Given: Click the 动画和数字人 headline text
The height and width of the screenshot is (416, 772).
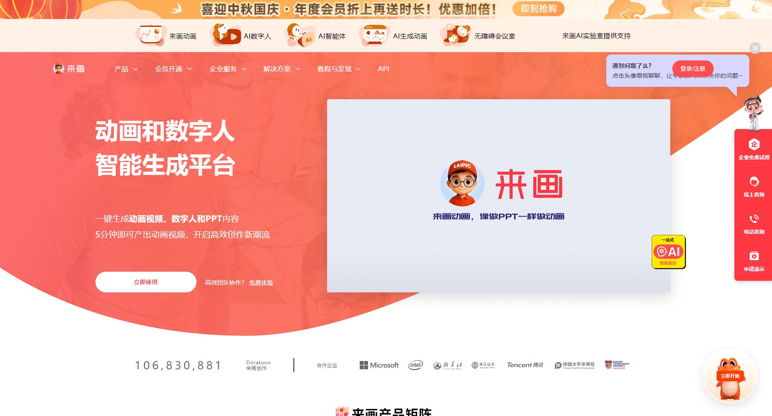Looking at the screenshot, I should pyautogui.click(x=165, y=131).
